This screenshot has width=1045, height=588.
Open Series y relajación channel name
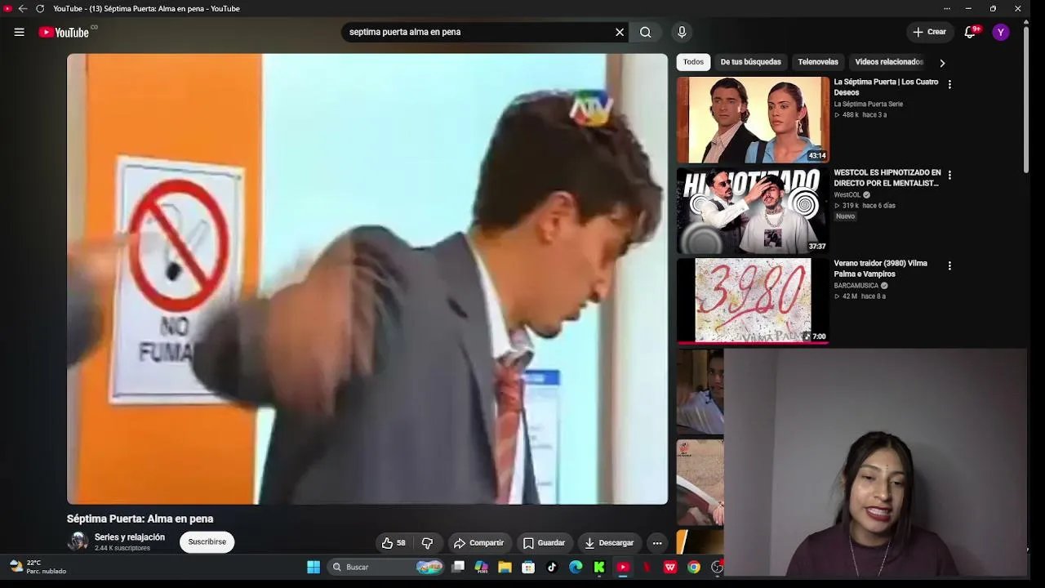click(x=130, y=537)
